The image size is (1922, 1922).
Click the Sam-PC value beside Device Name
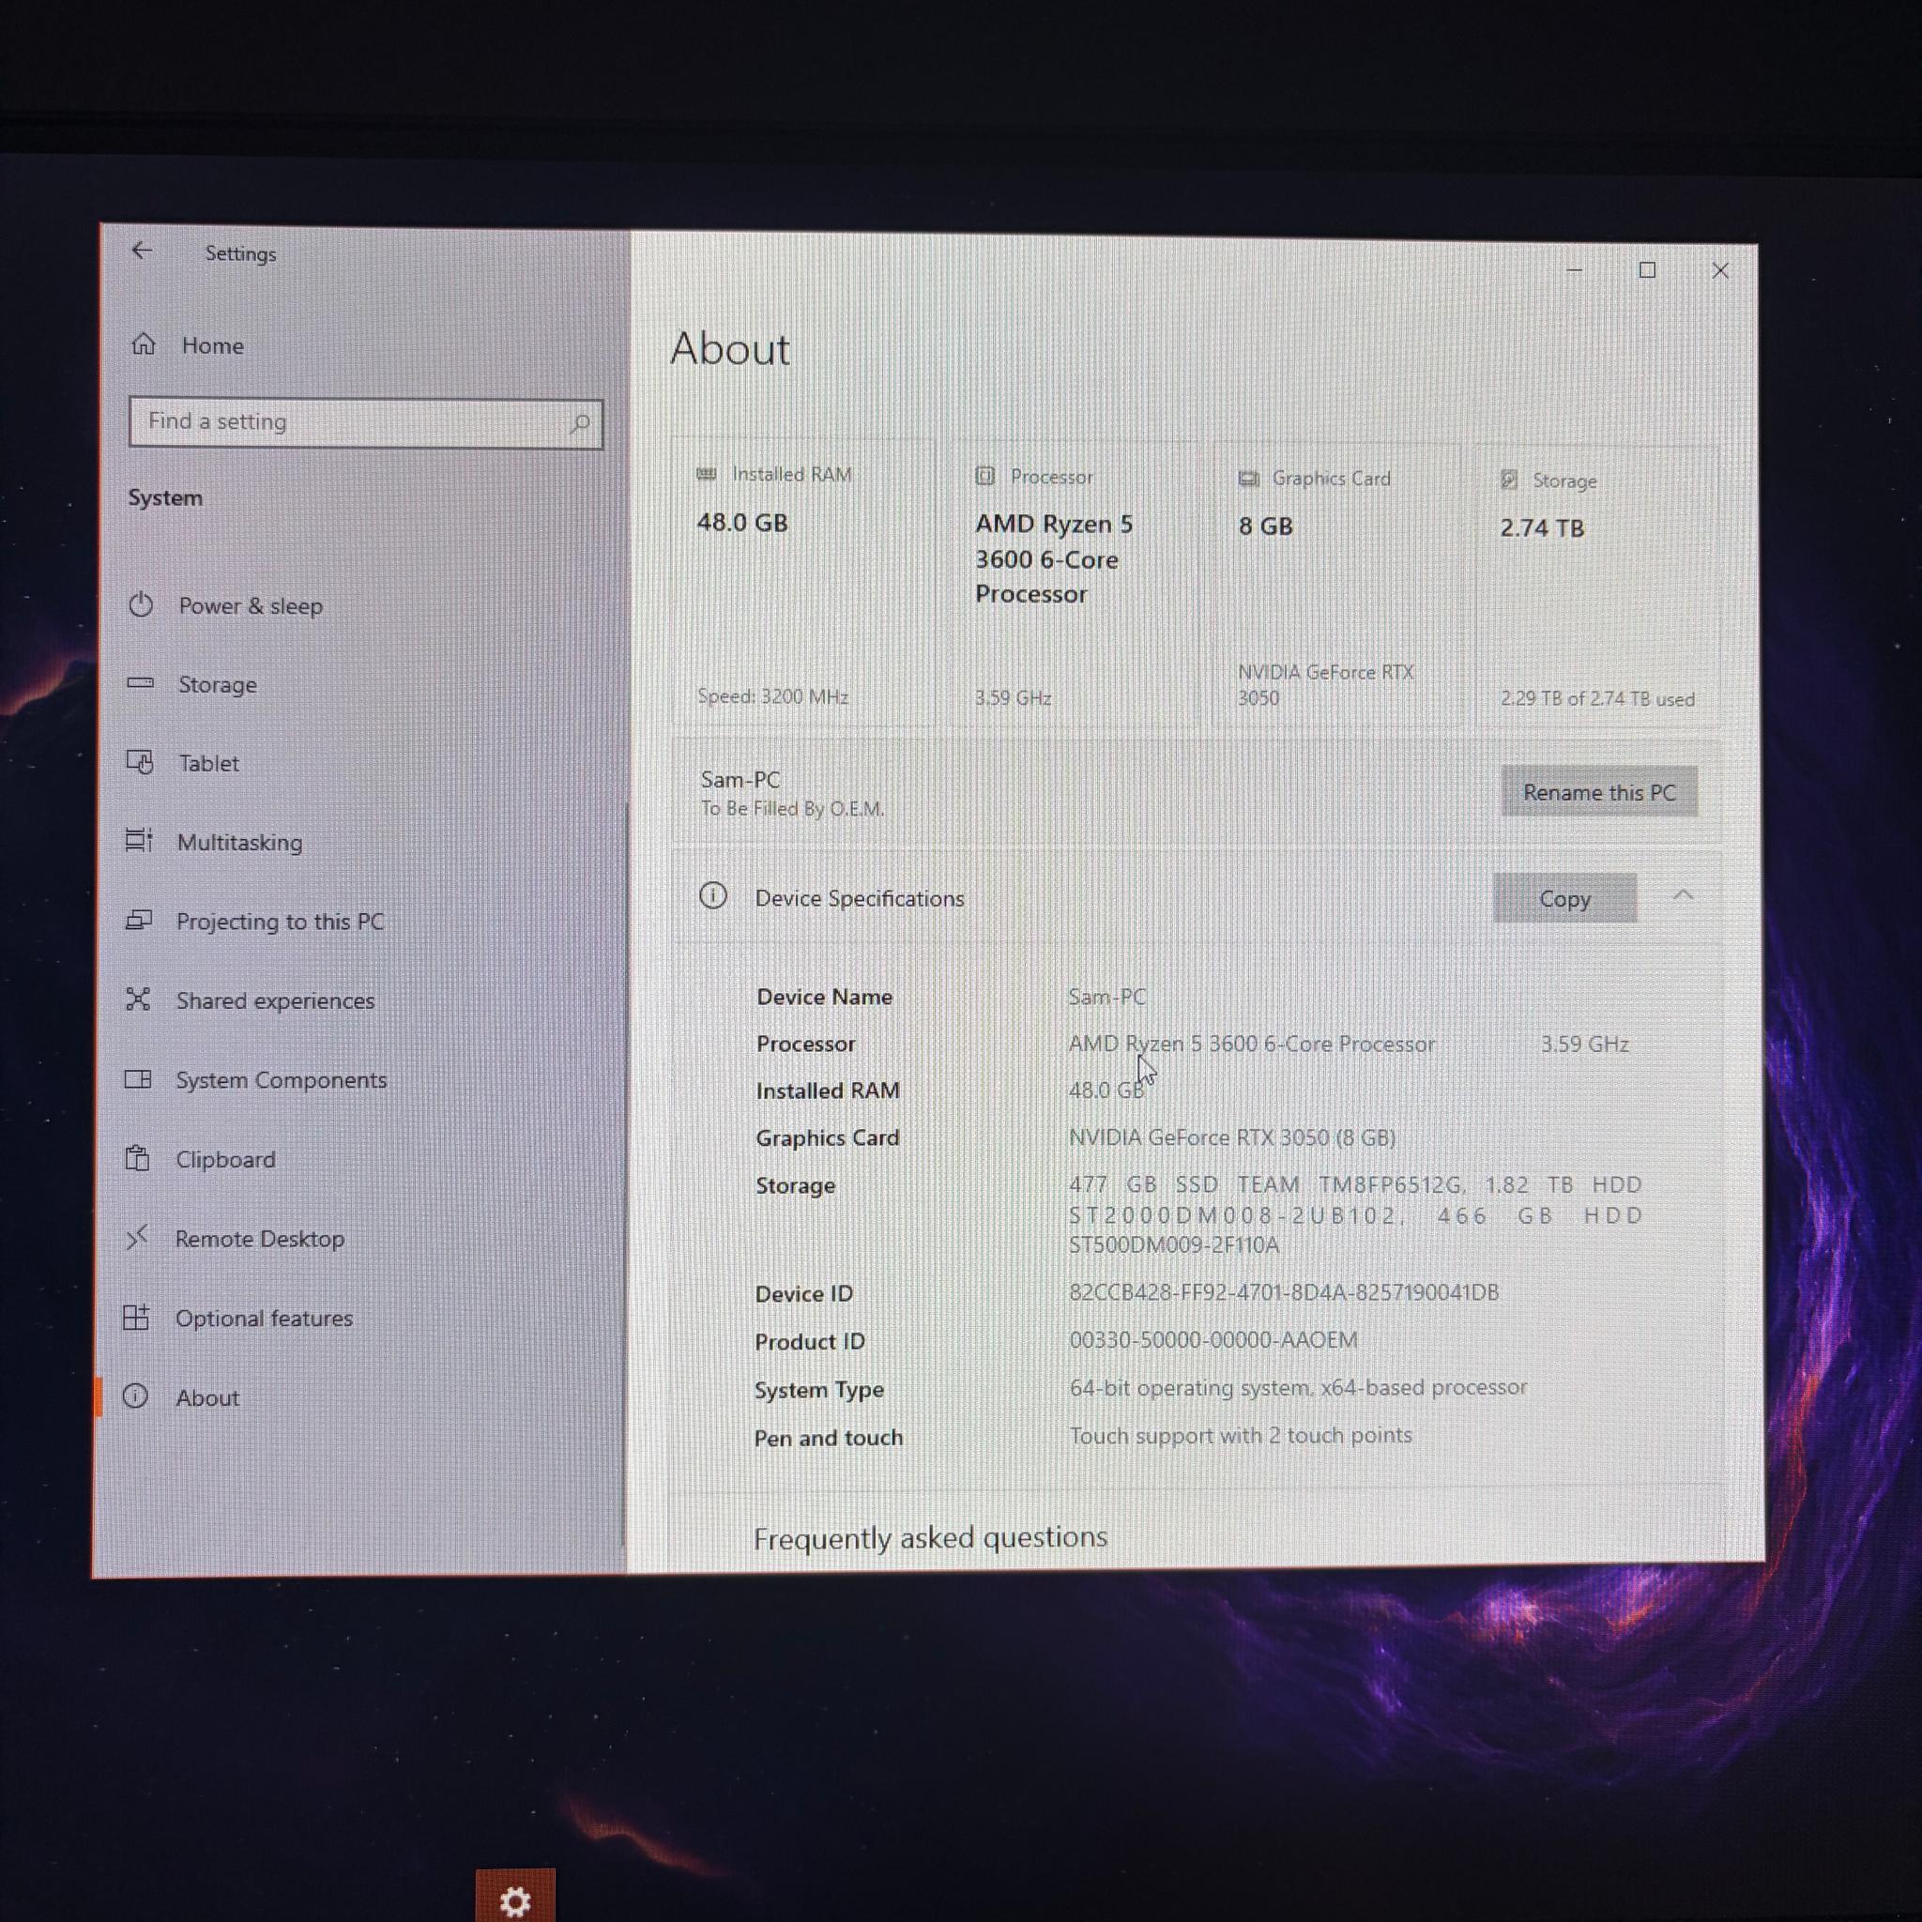point(1106,997)
